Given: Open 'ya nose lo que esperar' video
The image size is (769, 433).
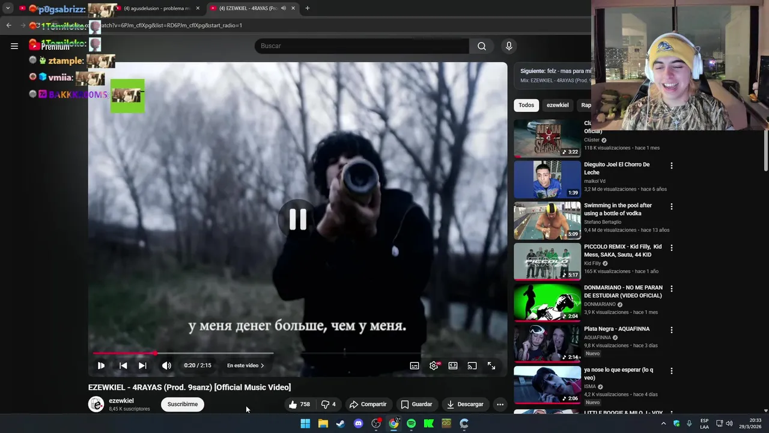Looking at the screenshot, I should tap(619, 373).
